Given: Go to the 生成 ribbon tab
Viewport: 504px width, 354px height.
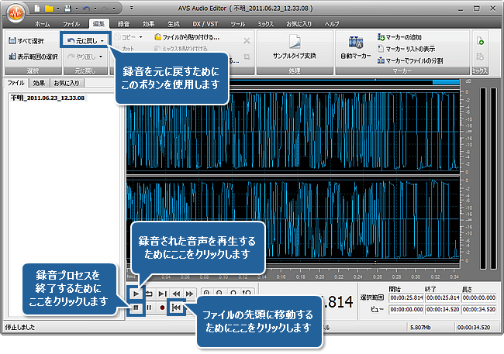Looking at the screenshot, I should [x=173, y=24].
